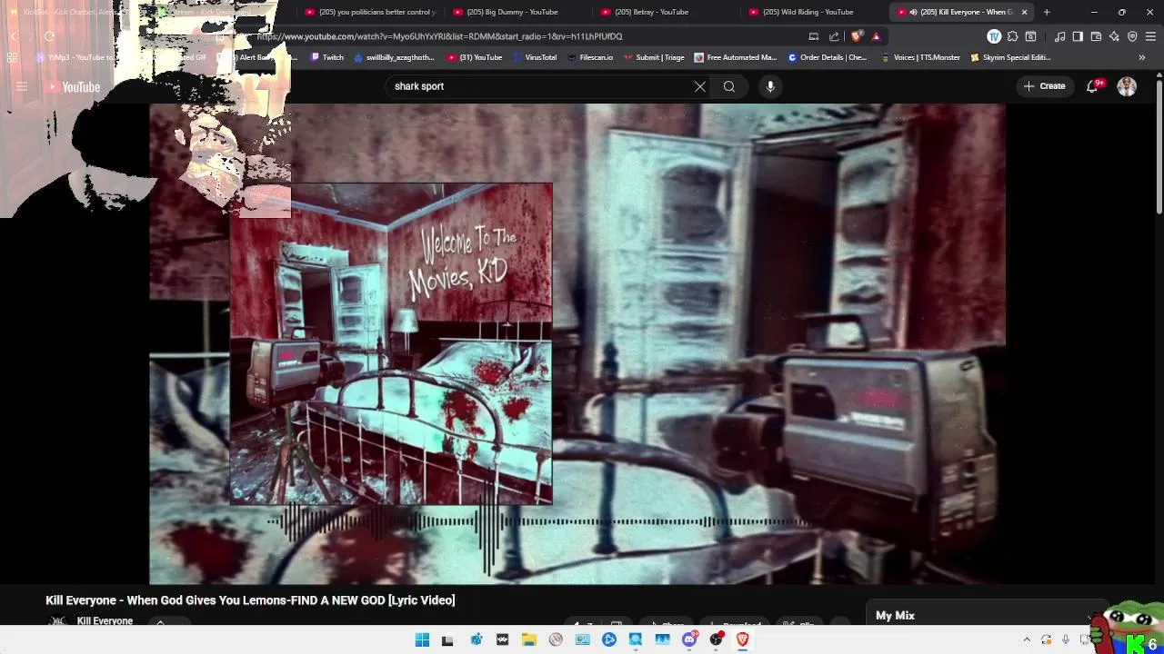1164x654 pixels.
Task: Open the 'Order Details | Che...' bookmark
Action: pyautogui.click(x=828, y=57)
